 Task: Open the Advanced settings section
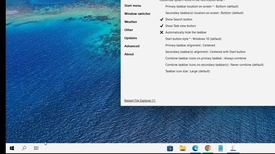click(x=132, y=46)
